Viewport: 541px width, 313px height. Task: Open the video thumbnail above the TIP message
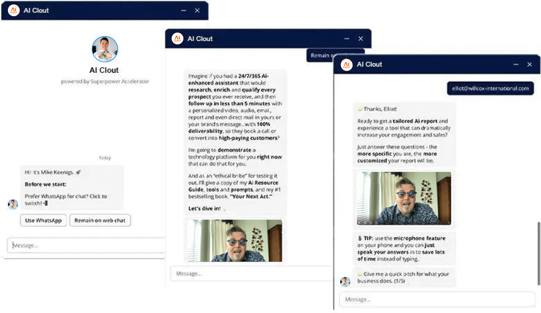click(403, 198)
